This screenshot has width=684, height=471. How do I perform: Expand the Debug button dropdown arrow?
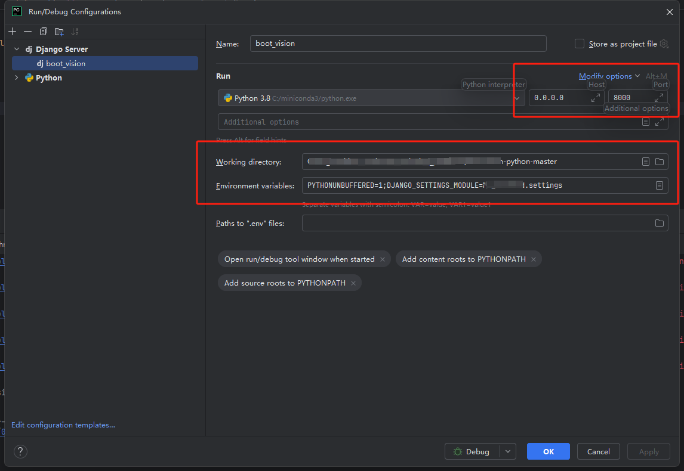click(509, 451)
